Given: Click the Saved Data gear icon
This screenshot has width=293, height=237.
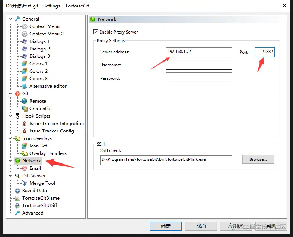Looking at the screenshot, I should click(17, 191).
